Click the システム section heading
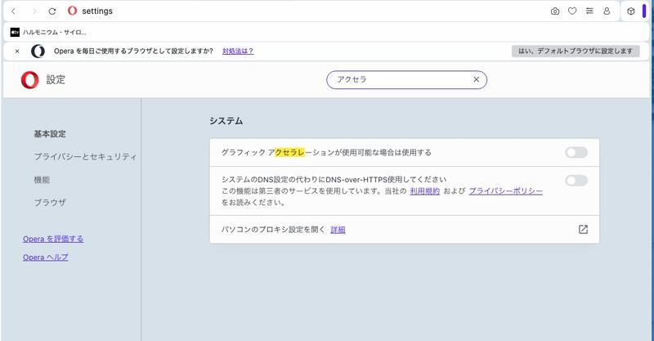 [226, 121]
